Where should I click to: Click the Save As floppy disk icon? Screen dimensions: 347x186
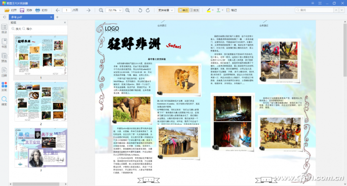(x=22, y=10)
